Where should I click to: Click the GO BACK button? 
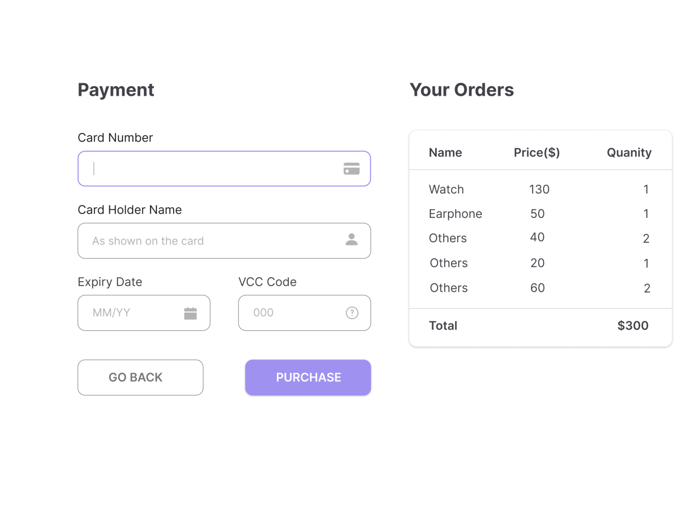point(140,378)
